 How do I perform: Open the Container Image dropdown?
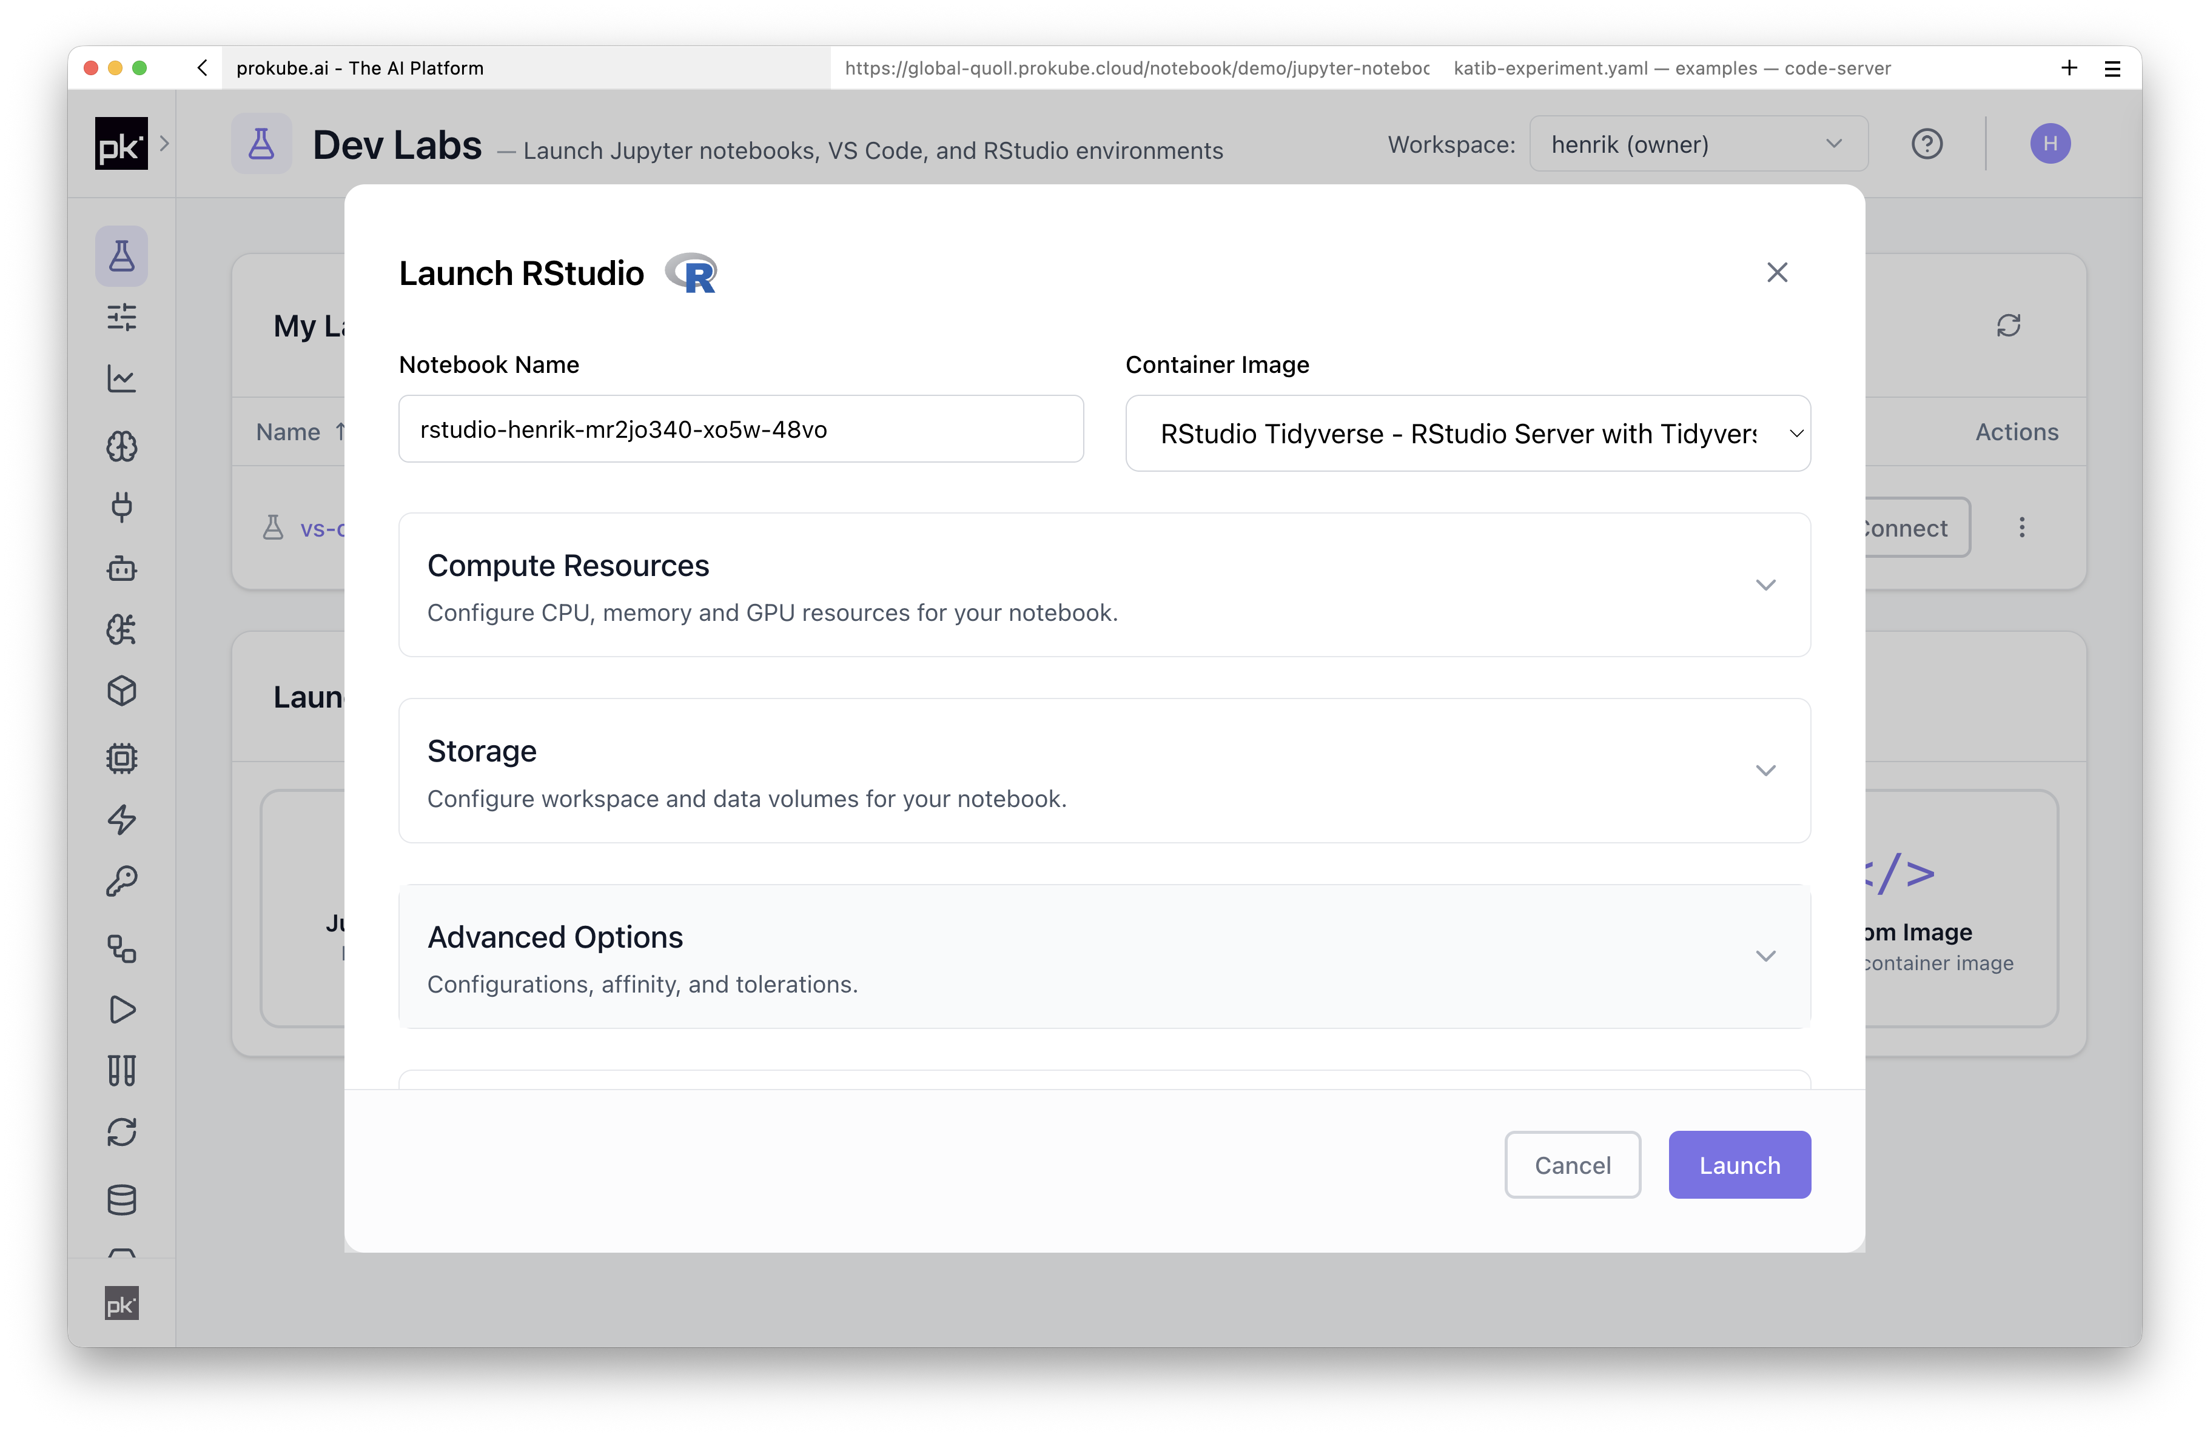[x=1468, y=434]
